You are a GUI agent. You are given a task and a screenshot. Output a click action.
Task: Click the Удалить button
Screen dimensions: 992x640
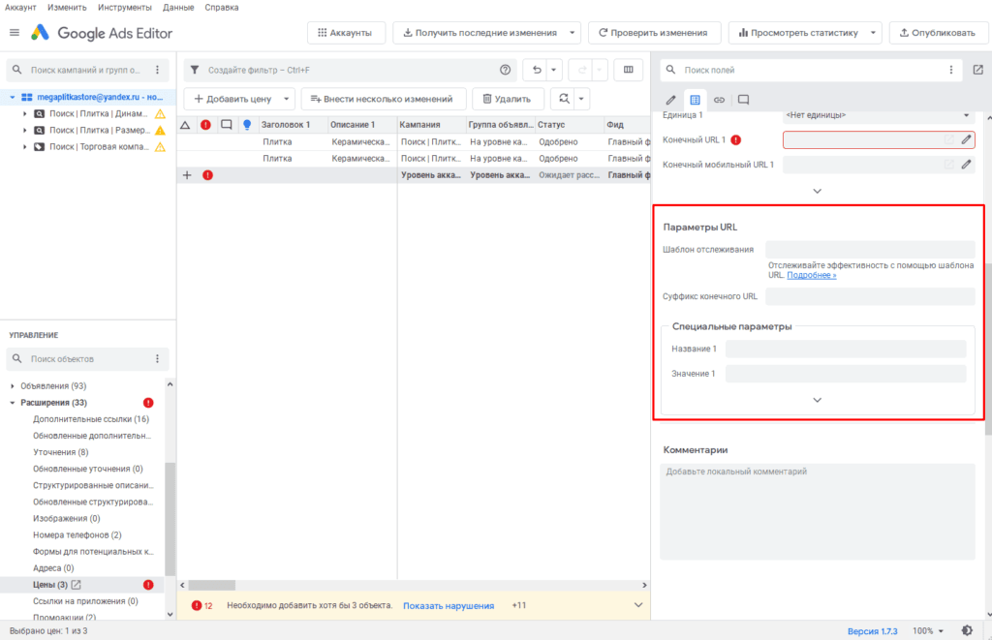coord(508,99)
